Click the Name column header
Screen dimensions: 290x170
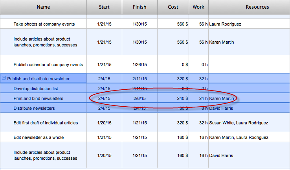pos(43,7)
